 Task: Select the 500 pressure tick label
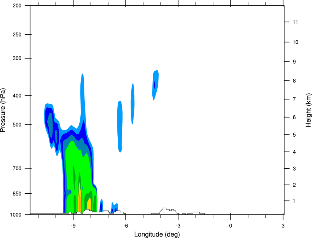coord(17,124)
